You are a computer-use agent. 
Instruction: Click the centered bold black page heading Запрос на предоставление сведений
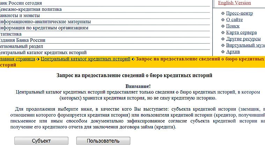coord(134,75)
